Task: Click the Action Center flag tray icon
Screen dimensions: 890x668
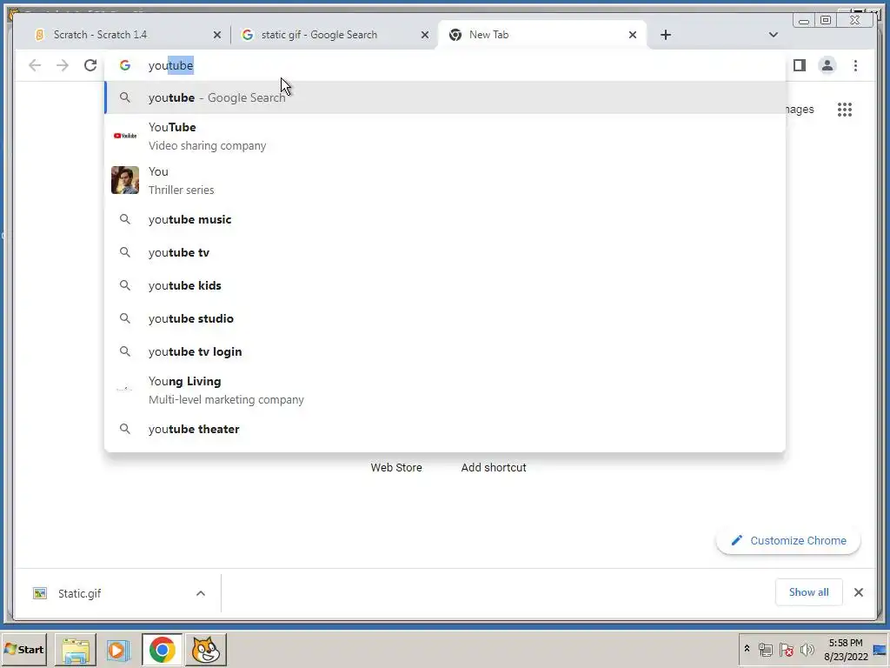Action: point(786,649)
